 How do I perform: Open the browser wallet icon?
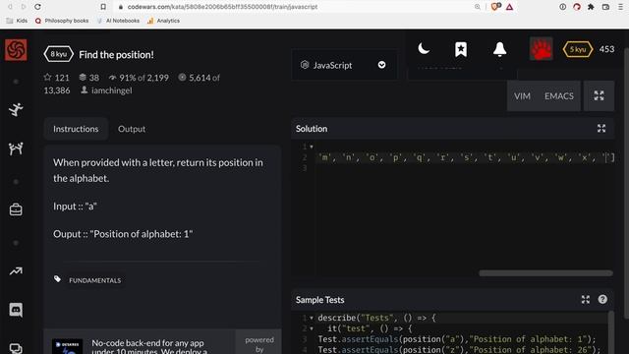[x=605, y=7]
